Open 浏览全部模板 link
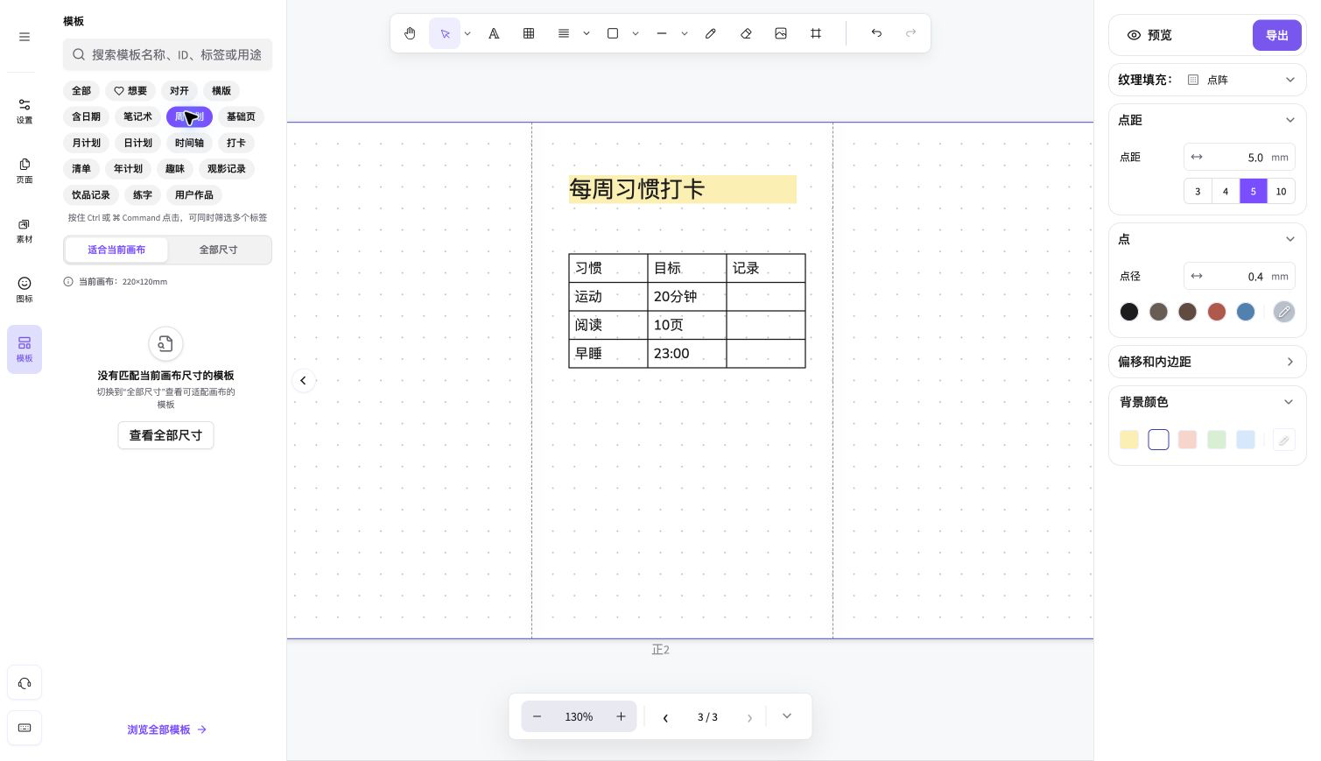This screenshot has height=761, width=1321. (x=166, y=729)
